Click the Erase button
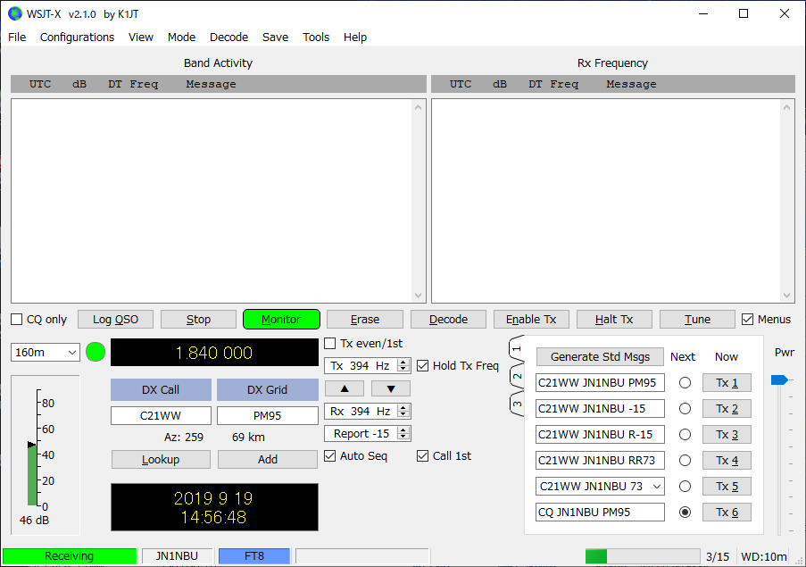Viewport: 806px width, 567px height. pyautogui.click(x=365, y=320)
